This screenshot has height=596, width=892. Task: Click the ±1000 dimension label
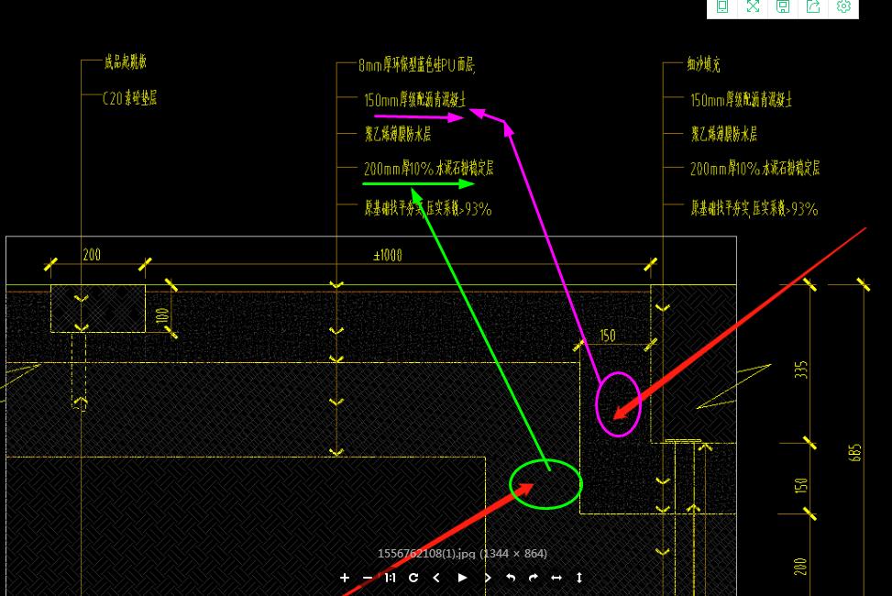(388, 255)
